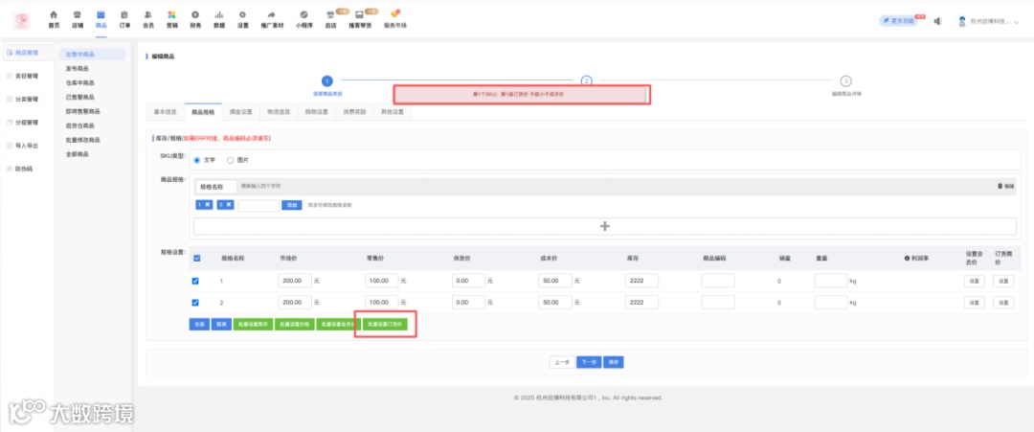The width and height of the screenshot is (1034, 432).
Task: Open the 店铺 shop icon in top navigation
Action: click(78, 13)
